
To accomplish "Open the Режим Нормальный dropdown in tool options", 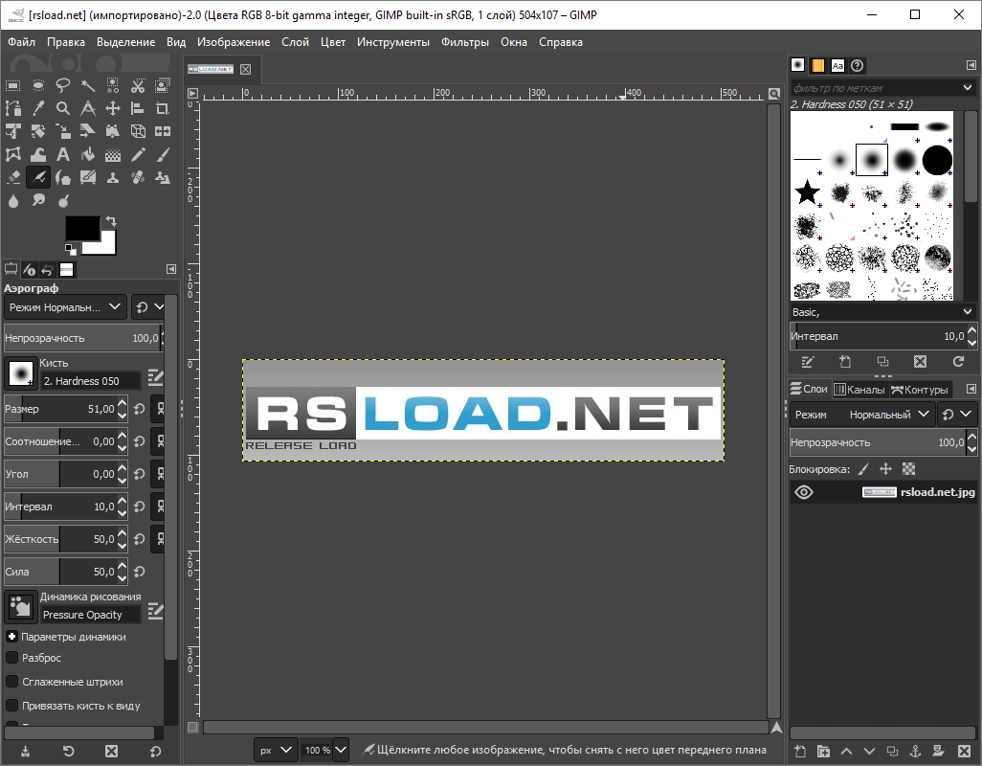I will pyautogui.click(x=65, y=306).
